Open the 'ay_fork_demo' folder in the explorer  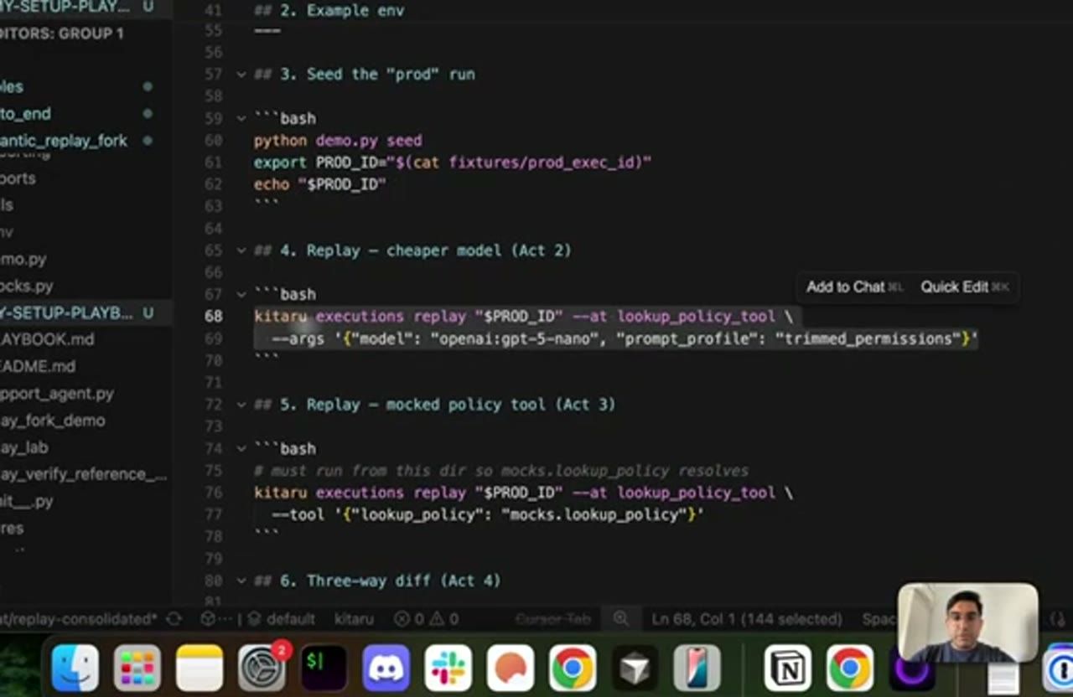tap(53, 420)
